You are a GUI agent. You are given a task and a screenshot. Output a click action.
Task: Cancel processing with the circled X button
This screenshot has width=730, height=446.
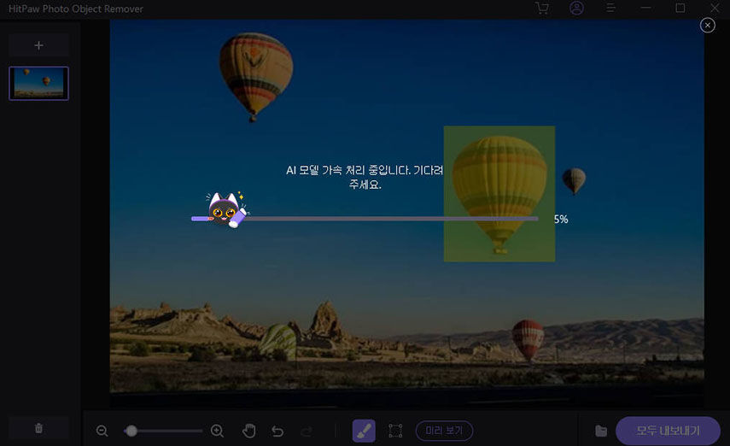(707, 26)
